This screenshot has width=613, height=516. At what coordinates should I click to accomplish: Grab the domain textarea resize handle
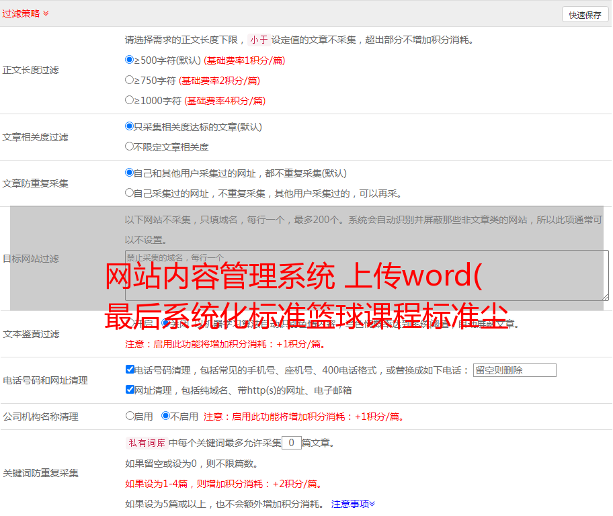click(x=605, y=297)
